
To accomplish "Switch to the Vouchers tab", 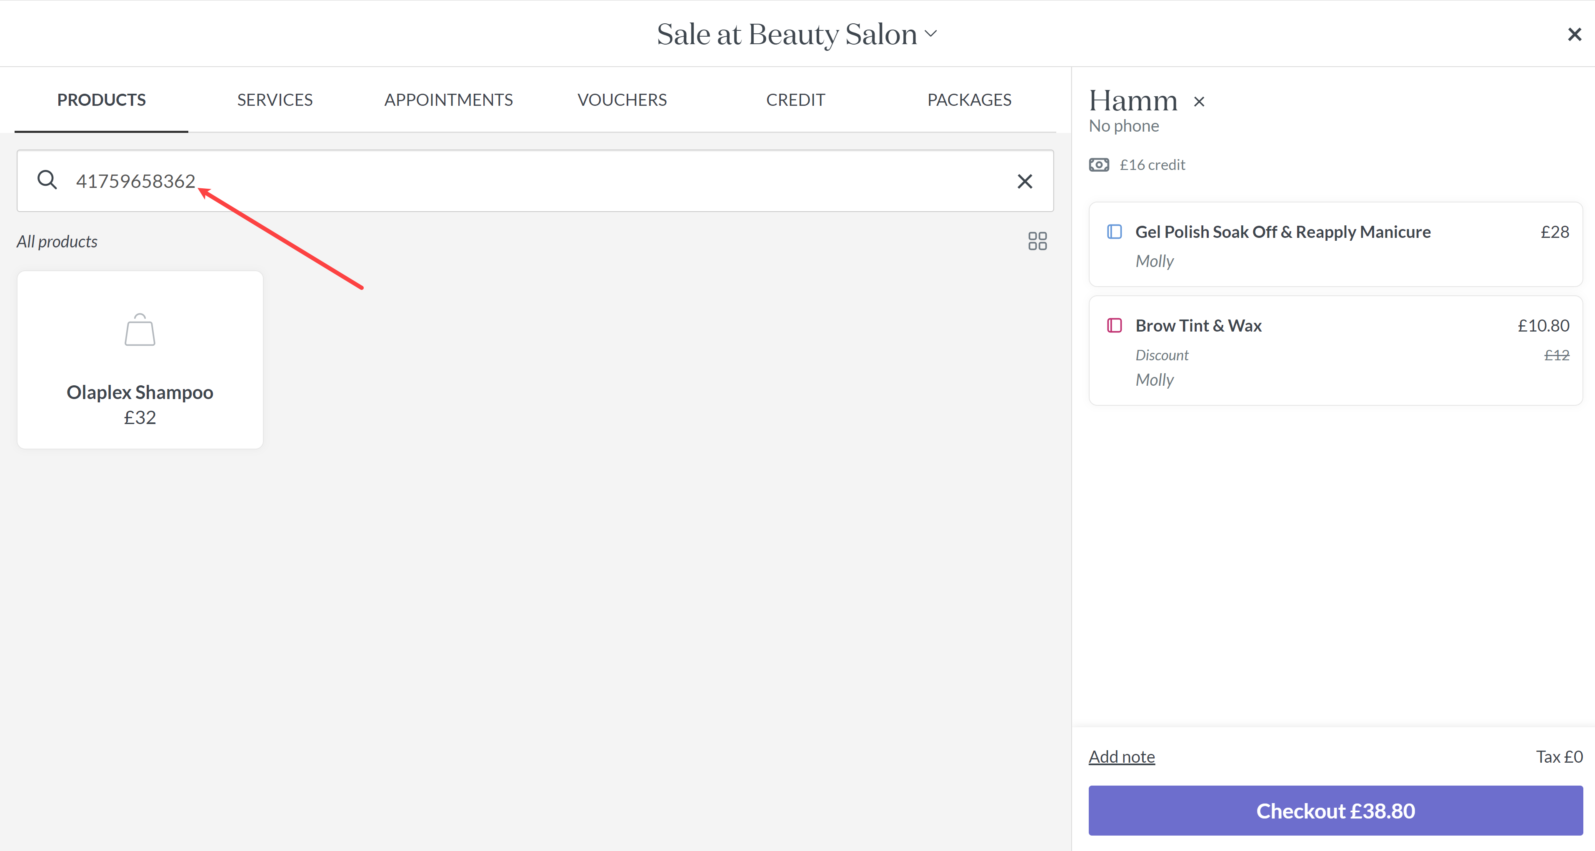I will pyautogui.click(x=622, y=100).
